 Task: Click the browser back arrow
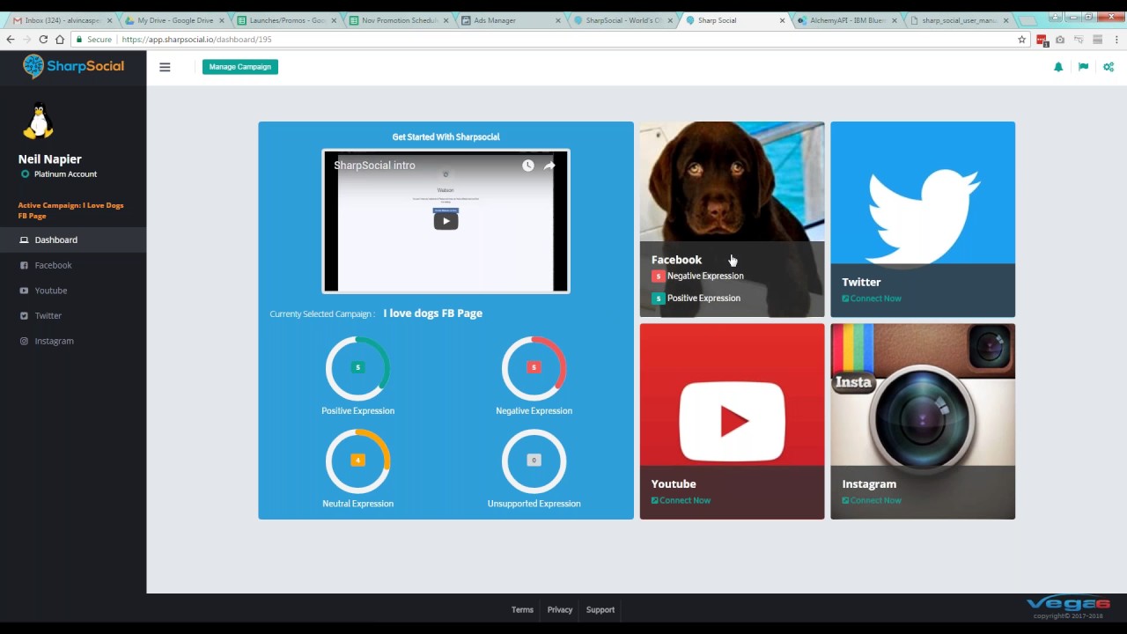click(x=10, y=39)
